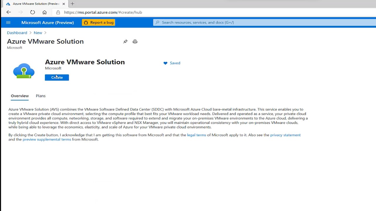Image resolution: width=376 pixels, height=211 pixels.
Task: Click the browser back arrow
Action: pos(9,12)
